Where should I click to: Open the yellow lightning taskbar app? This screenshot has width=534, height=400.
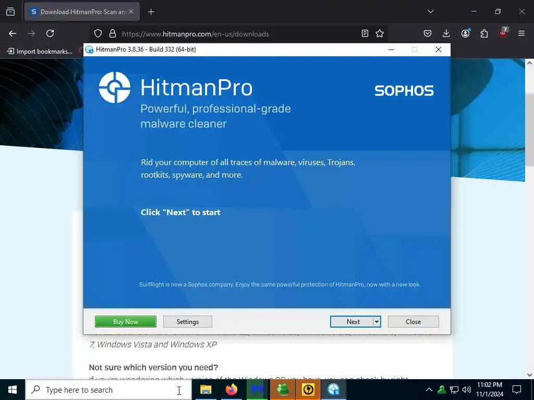point(308,390)
